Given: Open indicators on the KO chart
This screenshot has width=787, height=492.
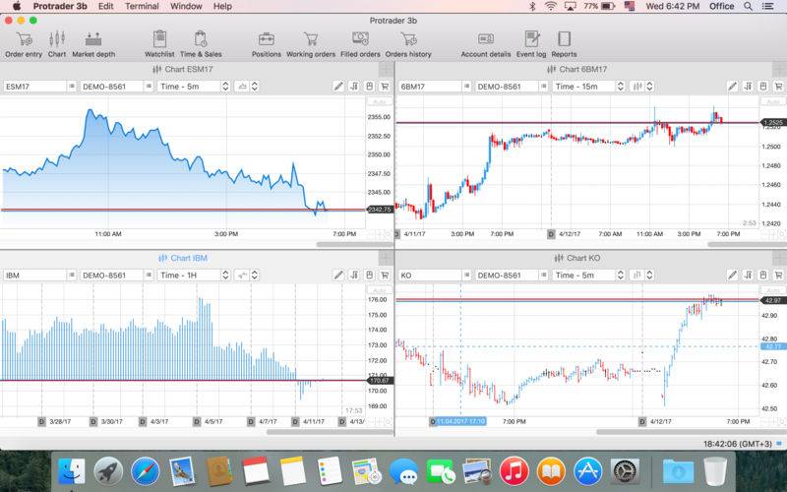Looking at the screenshot, I should 749,276.
